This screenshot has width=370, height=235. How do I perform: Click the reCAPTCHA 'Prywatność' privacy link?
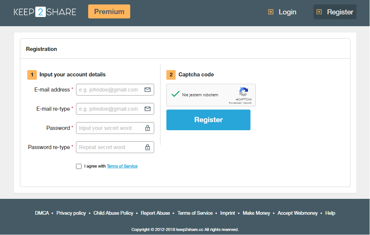pyautogui.click(x=235, y=103)
